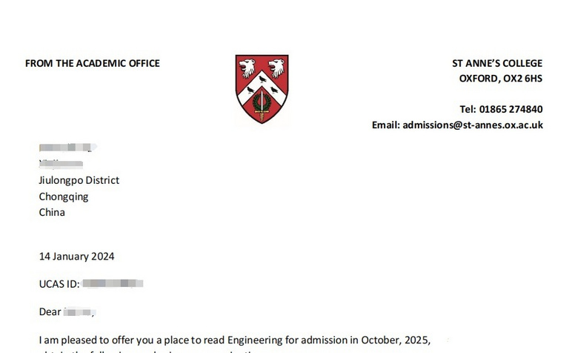Click the blurred recipient name line
The image size is (578, 353).
(x=67, y=147)
